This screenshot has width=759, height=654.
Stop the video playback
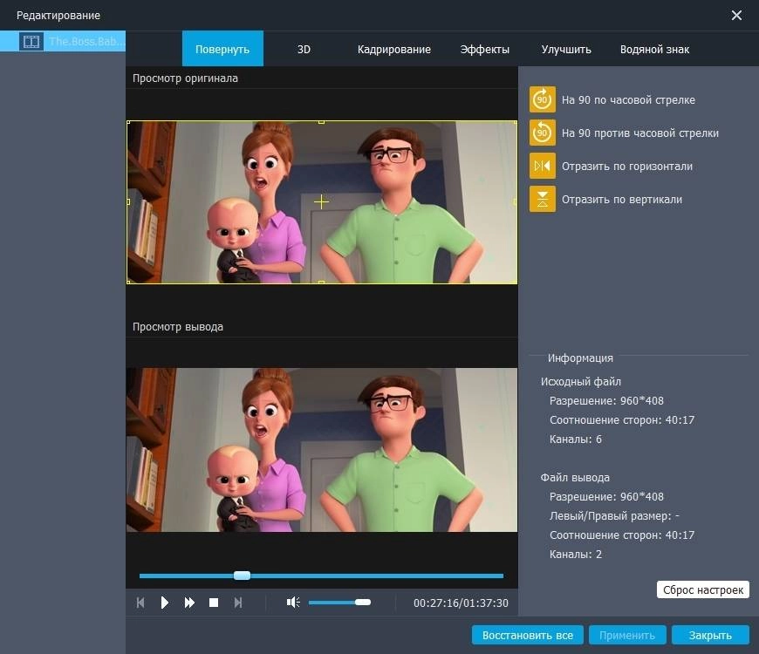(214, 603)
